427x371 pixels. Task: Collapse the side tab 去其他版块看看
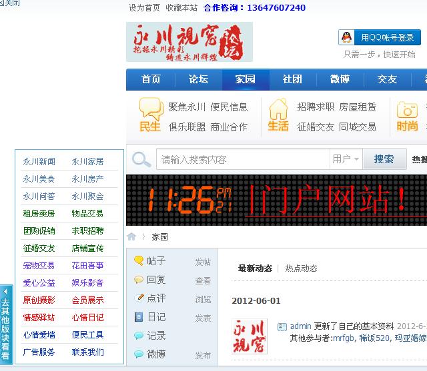pos(6,324)
